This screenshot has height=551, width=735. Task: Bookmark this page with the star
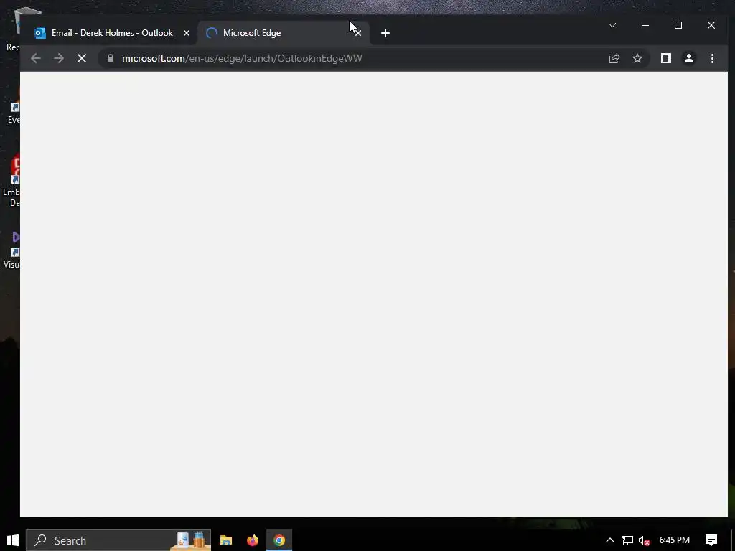pos(637,58)
